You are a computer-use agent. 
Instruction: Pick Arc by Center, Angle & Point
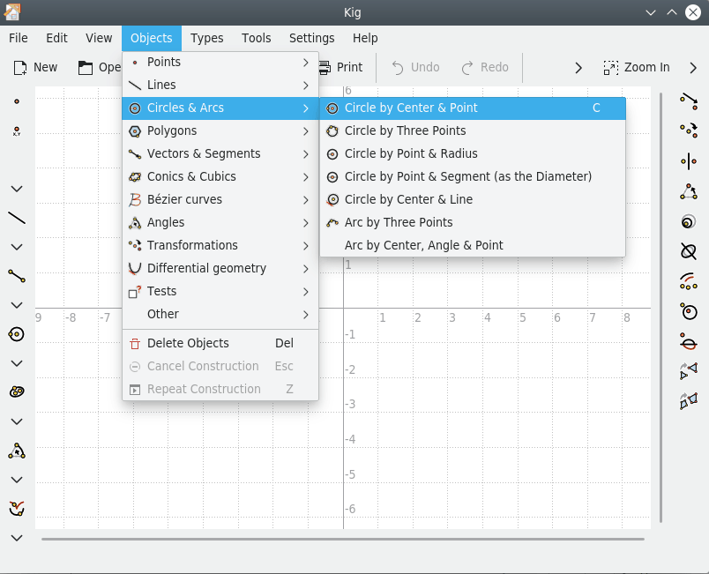[473, 245]
